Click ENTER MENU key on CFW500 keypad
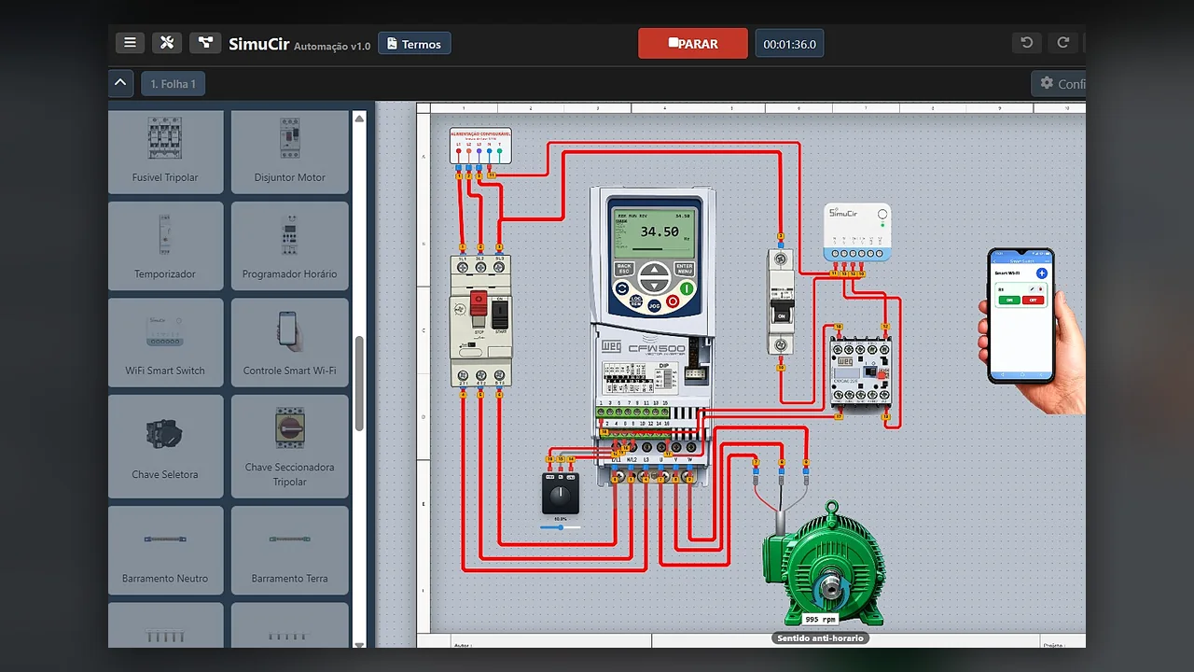1194x672 pixels. (685, 269)
